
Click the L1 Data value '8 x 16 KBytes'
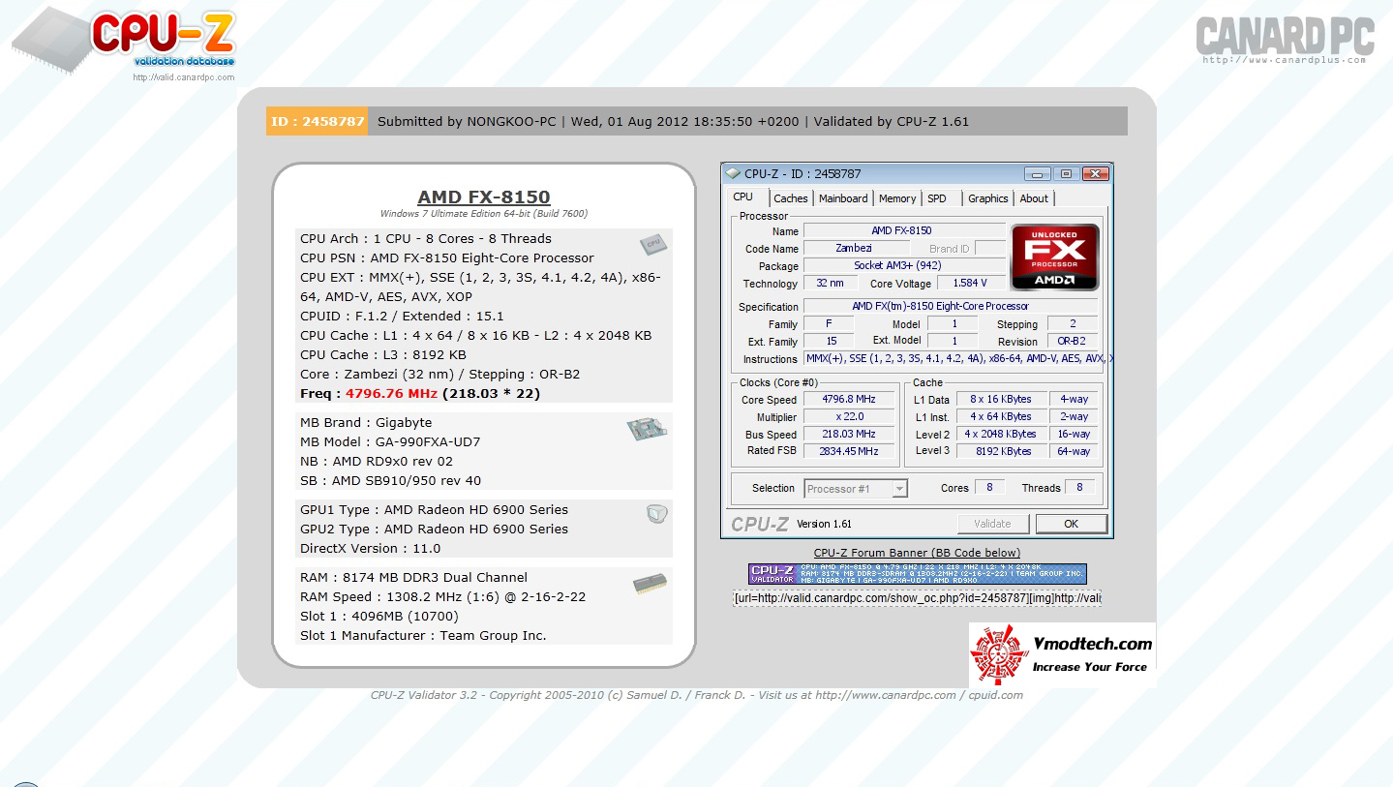pyautogui.click(x=1001, y=400)
